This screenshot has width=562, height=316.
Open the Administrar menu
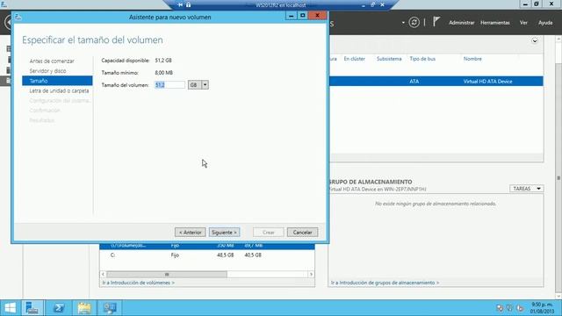[x=462, y=23]
